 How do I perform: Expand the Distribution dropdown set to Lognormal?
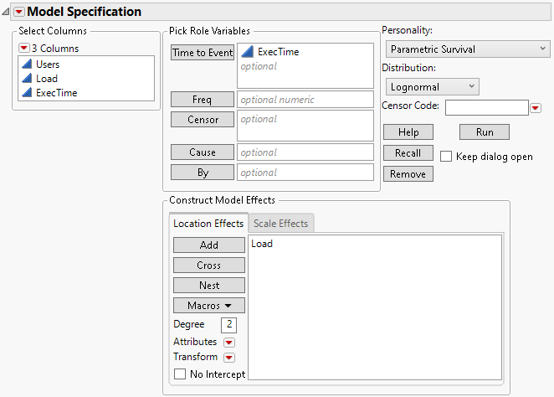(x=432, y=86)
